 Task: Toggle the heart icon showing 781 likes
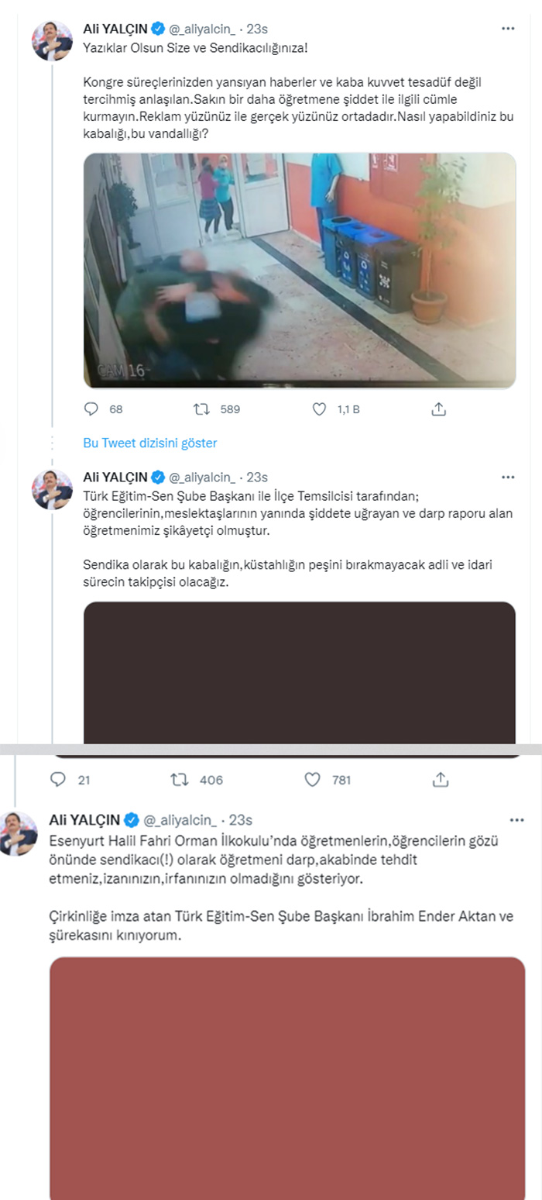coord(312,779)
